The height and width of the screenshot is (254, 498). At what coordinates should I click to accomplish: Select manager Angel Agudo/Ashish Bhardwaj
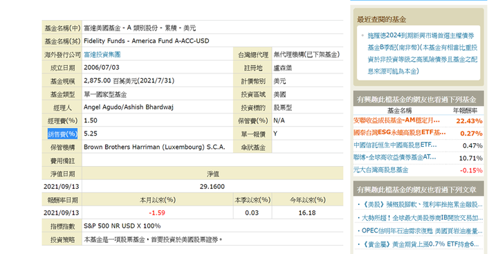pyautogui.click(x=129, y=107)
